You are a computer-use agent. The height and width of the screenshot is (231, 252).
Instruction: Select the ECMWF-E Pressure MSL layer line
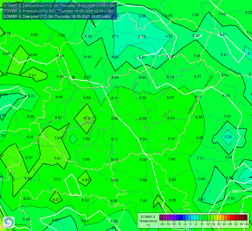tap(58, 11)
